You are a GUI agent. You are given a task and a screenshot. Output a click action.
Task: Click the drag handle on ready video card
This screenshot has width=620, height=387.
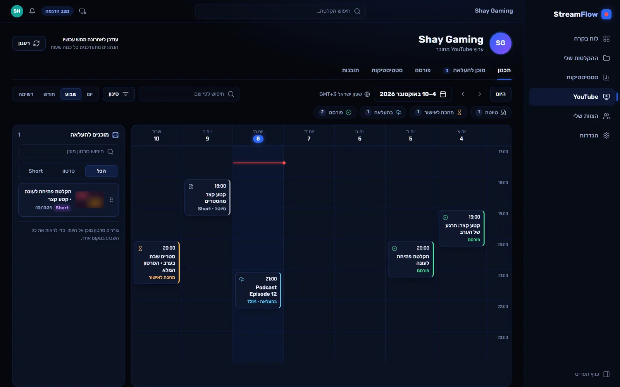(x=111, y=200)
